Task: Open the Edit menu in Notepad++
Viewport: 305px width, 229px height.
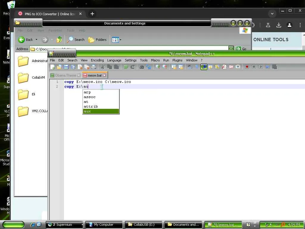Action: [x=61, y=60]
